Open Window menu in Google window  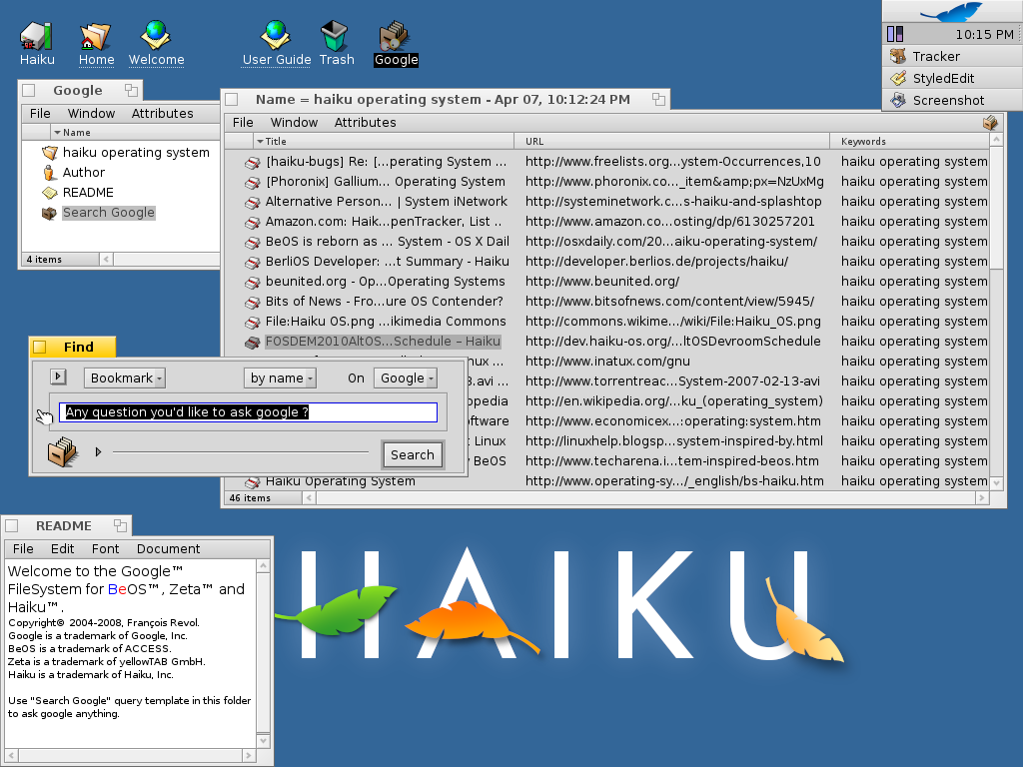click(x=91, y=114)
